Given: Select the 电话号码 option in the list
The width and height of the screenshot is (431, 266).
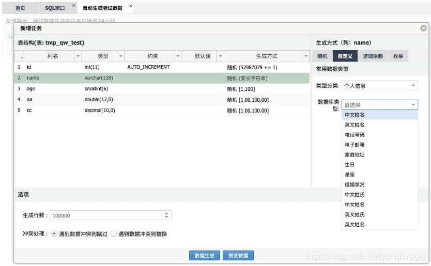Looking at the screenshot, I should pos(380,135).
